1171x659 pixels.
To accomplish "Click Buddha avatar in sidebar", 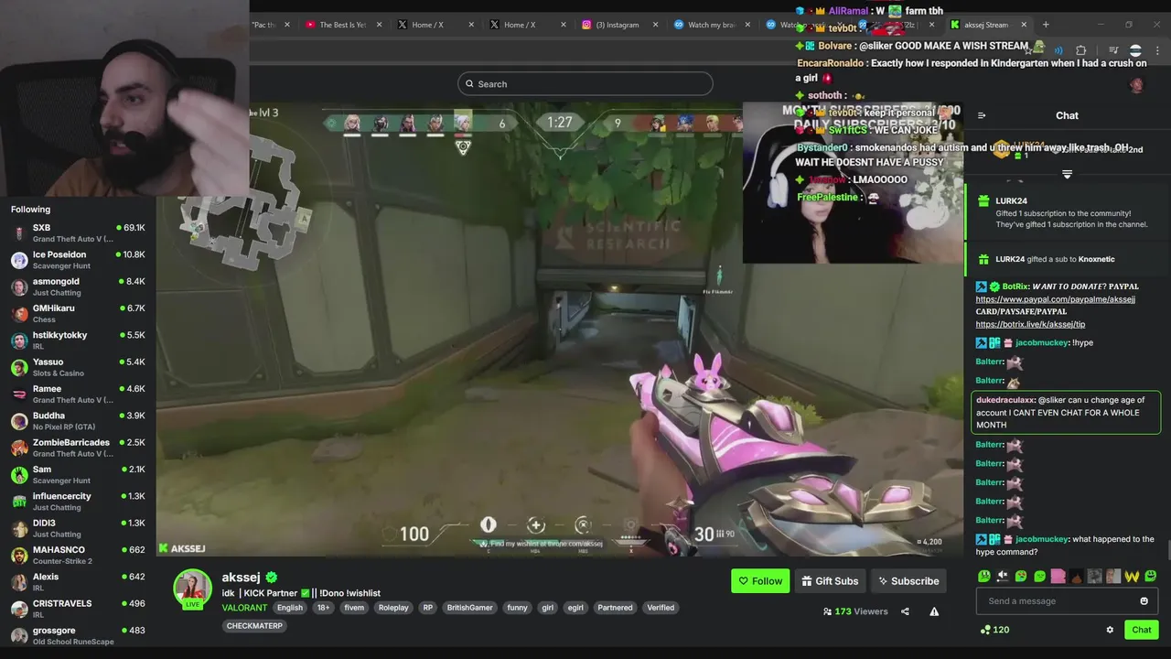I will [x=19, y=421].
